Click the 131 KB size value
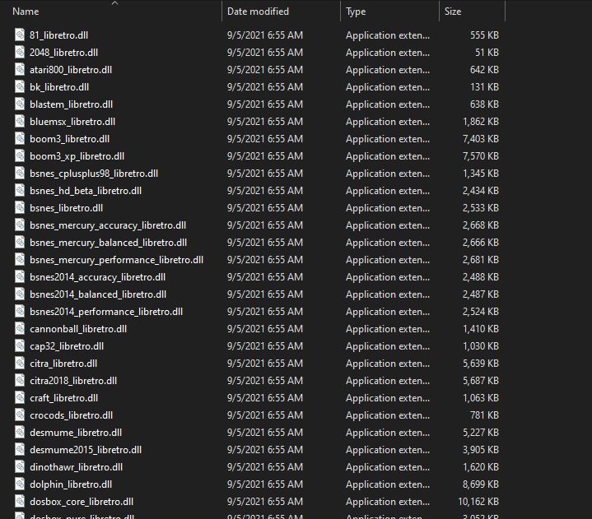This screenshot has height=519, width=592. click(484, 86)
